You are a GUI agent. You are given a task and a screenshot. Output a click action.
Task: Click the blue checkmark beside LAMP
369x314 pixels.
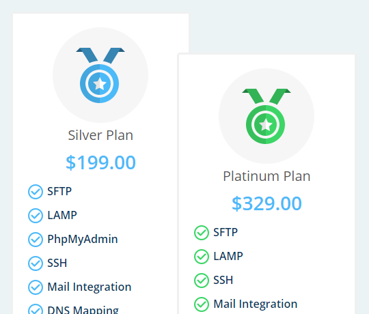pos(36,216)
